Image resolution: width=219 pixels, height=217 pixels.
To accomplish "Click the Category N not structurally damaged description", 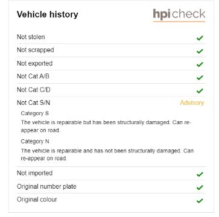I will (x=107, y=154).
